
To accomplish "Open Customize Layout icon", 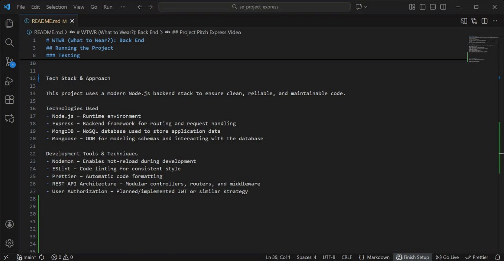I will tap(412, 7).
